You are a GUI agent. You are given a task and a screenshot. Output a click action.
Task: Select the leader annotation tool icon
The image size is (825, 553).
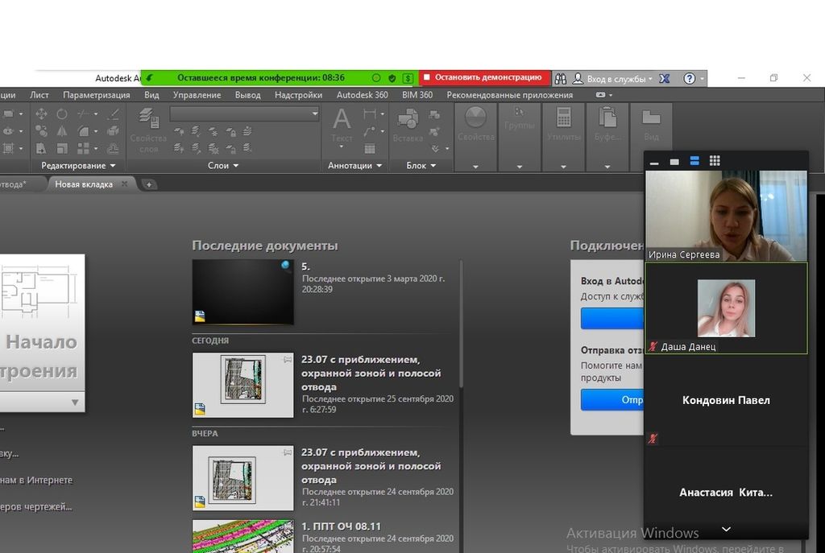click(x=370, y=131)
